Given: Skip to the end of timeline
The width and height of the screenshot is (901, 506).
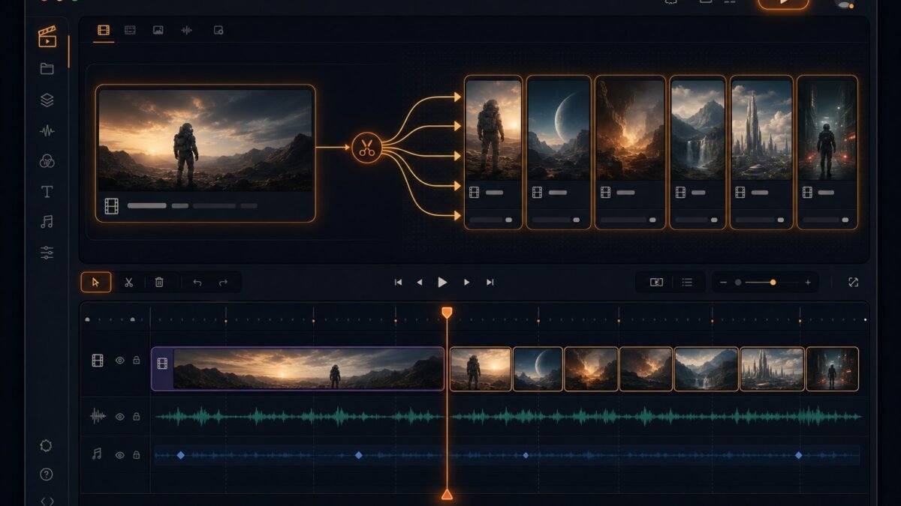Looking at the screenshot, I should tap(490, 282).
